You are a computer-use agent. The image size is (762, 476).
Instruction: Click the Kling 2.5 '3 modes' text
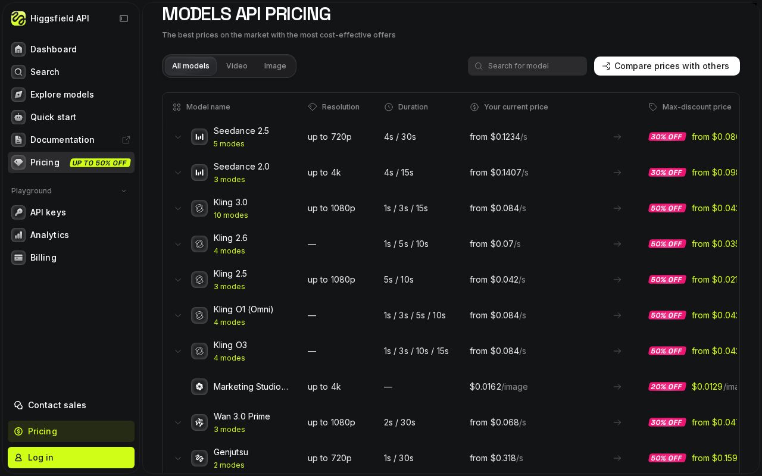[x=229, y=287]
